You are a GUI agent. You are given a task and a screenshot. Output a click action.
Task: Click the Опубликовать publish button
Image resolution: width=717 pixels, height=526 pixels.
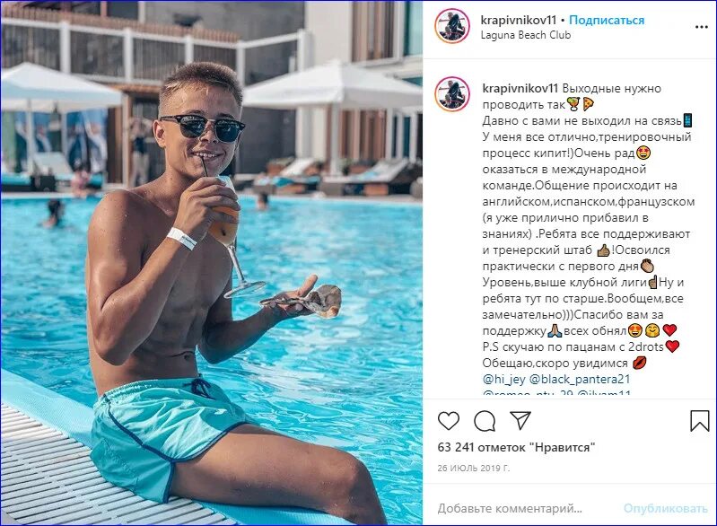pos(665,508)
